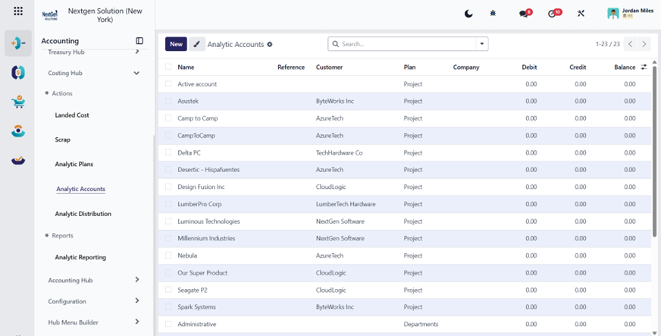Open the LumberPro Corp record
Image resolution: width=661 pixels, height=336 pixels.
pyautogui.click(x=199, y=204)
